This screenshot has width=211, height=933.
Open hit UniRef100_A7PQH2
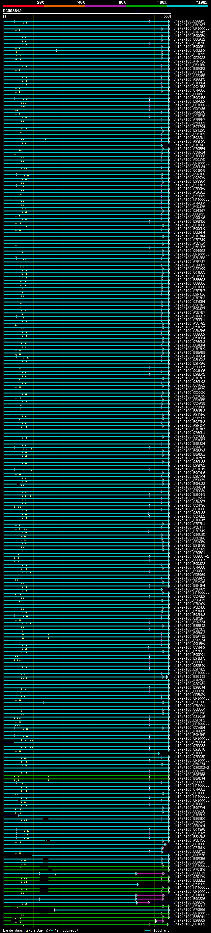click(189, 753)
